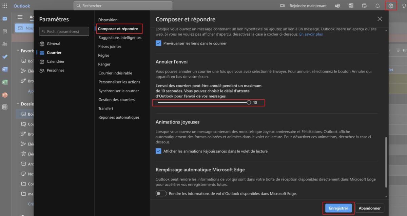Select the sent items icon under Favoris

(x=24, y=71)
